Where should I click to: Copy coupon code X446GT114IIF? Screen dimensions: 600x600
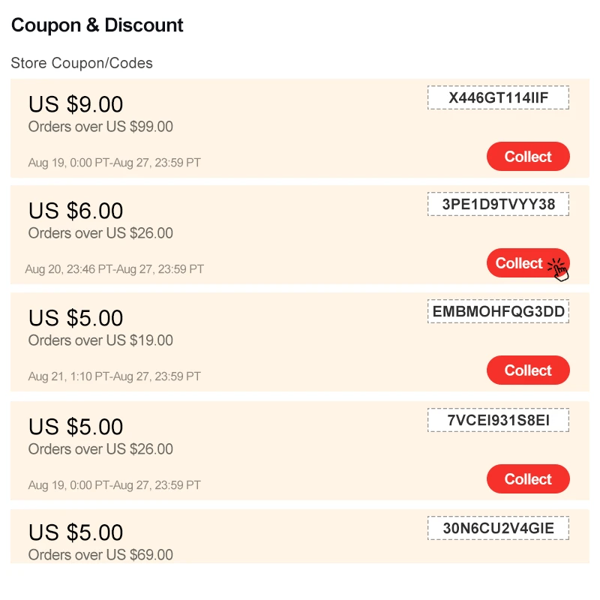tap(498, 97)
